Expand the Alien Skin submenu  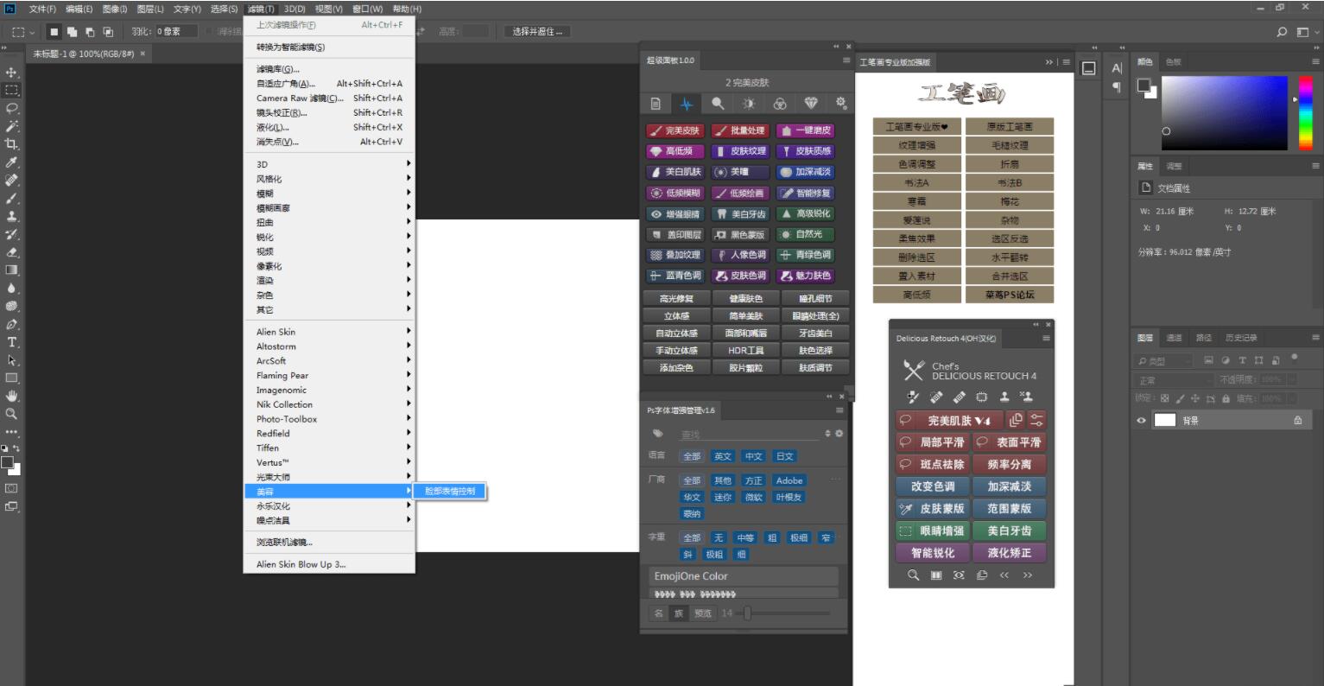pos(329,332)
